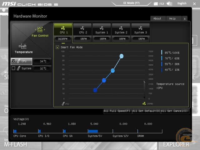Click the DRAM voltage label
200x150 pixels.
point(141,136)
